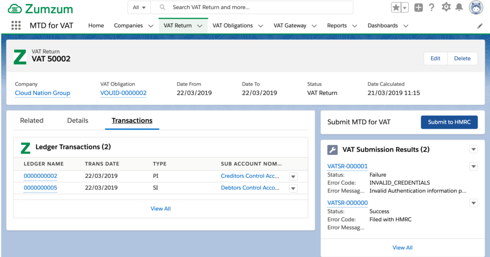Open ledger 0000000002 link
Image resolution: width=490 pixels, height=257 pixels.
(x=40, y=176)
